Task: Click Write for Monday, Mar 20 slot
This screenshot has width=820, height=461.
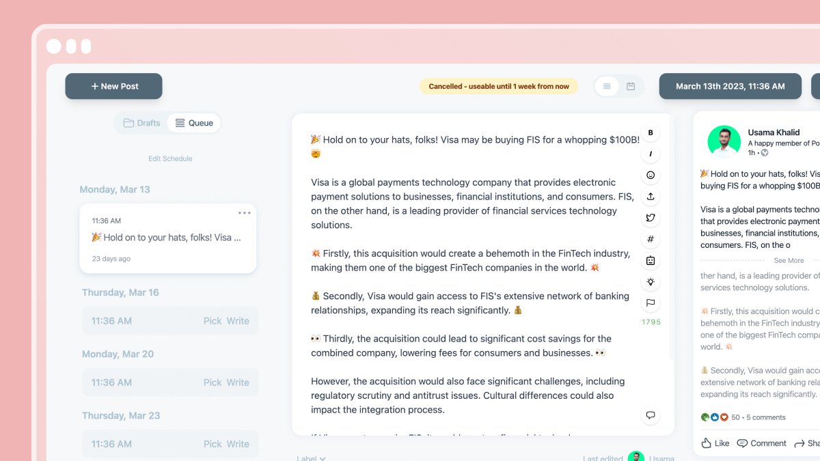Action: click(238, 382)
